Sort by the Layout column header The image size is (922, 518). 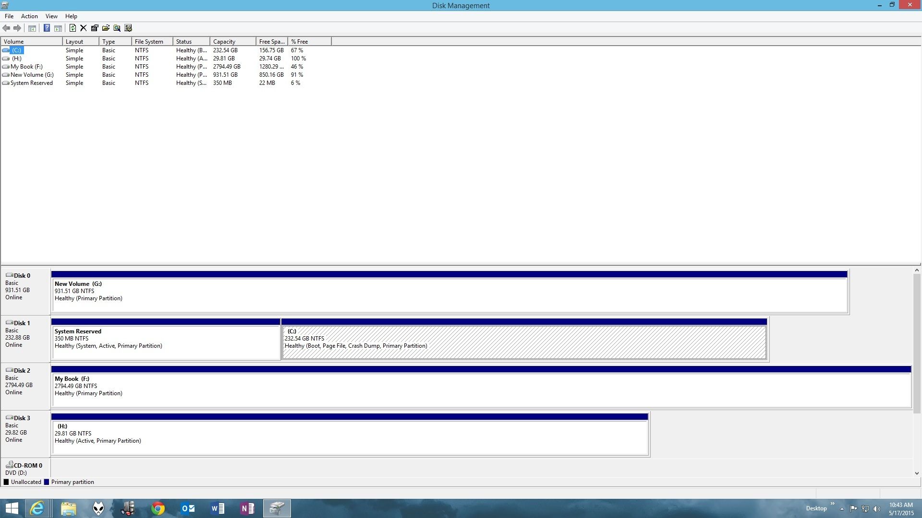81,42
